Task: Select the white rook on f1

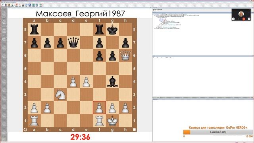Action: 99,121
